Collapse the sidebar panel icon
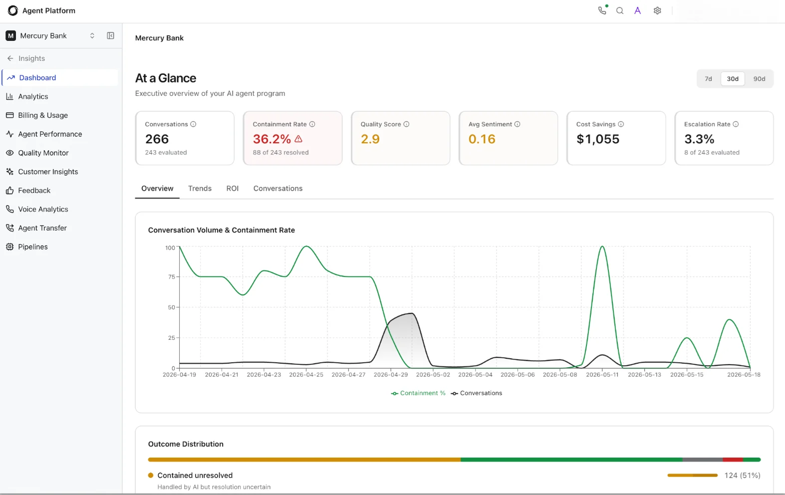The width and height of the screenshot is (785, 495). pos(111,35)
